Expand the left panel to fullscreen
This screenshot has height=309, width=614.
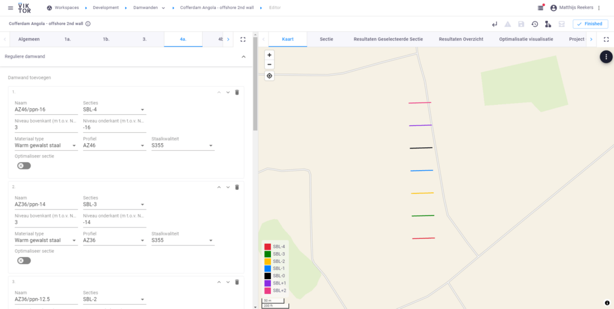tap(243, 40)
